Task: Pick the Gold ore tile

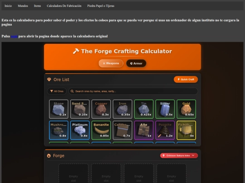Action: (x=186, y=109)
